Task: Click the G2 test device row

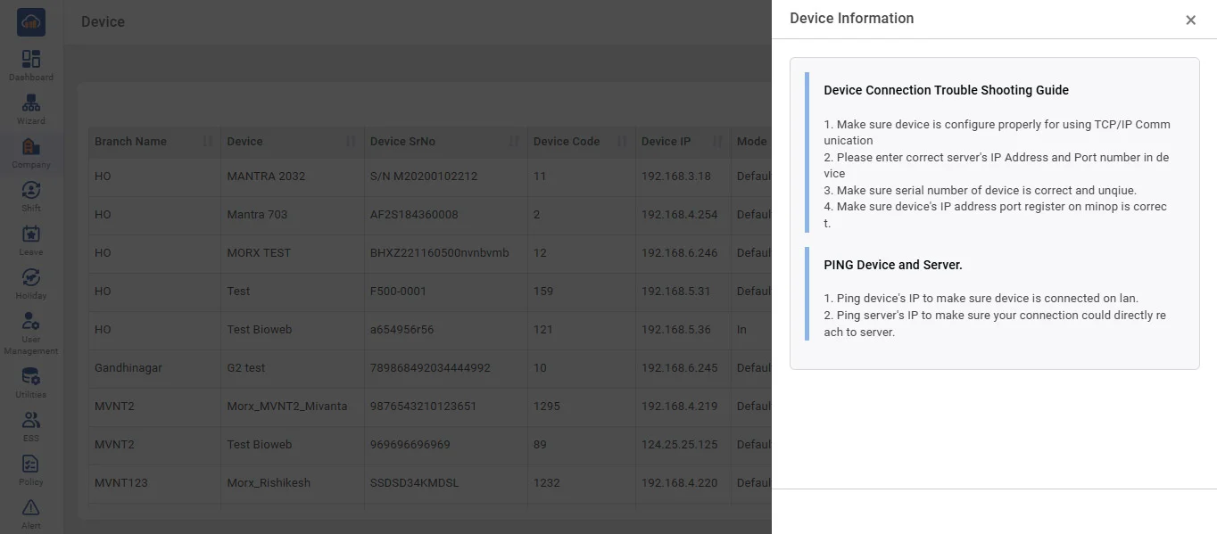Action: coord(246,368)
